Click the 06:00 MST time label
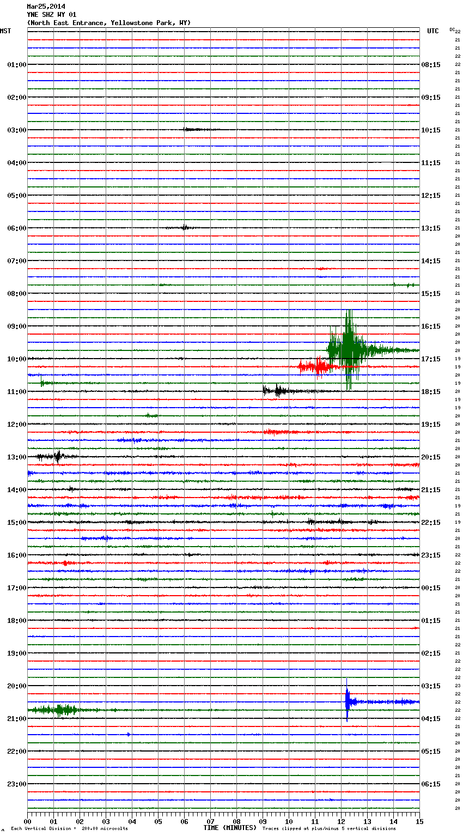 click(17, 228)
